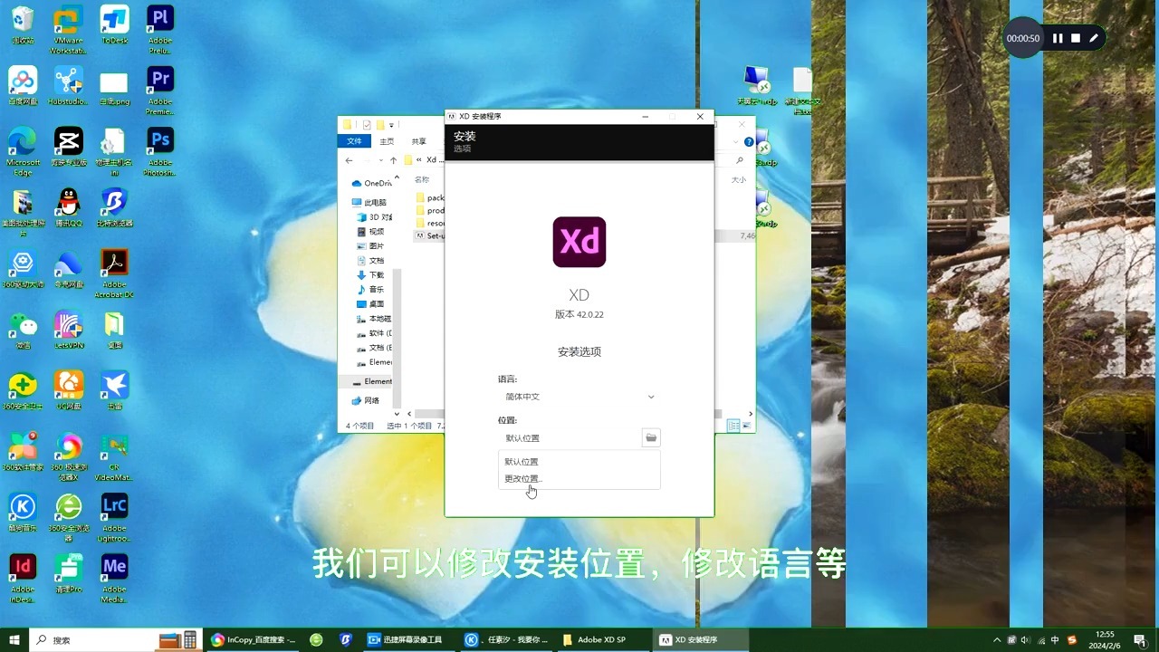Screen dimensions: 1159x652
Task: Switch to InCopy Chrome taskbar window
Action: pos(254,639)
